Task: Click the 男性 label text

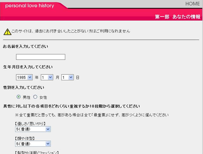Action: pos(27,97)
